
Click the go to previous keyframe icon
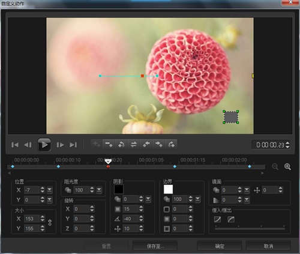pyautogui.click(x=146, y=144)
